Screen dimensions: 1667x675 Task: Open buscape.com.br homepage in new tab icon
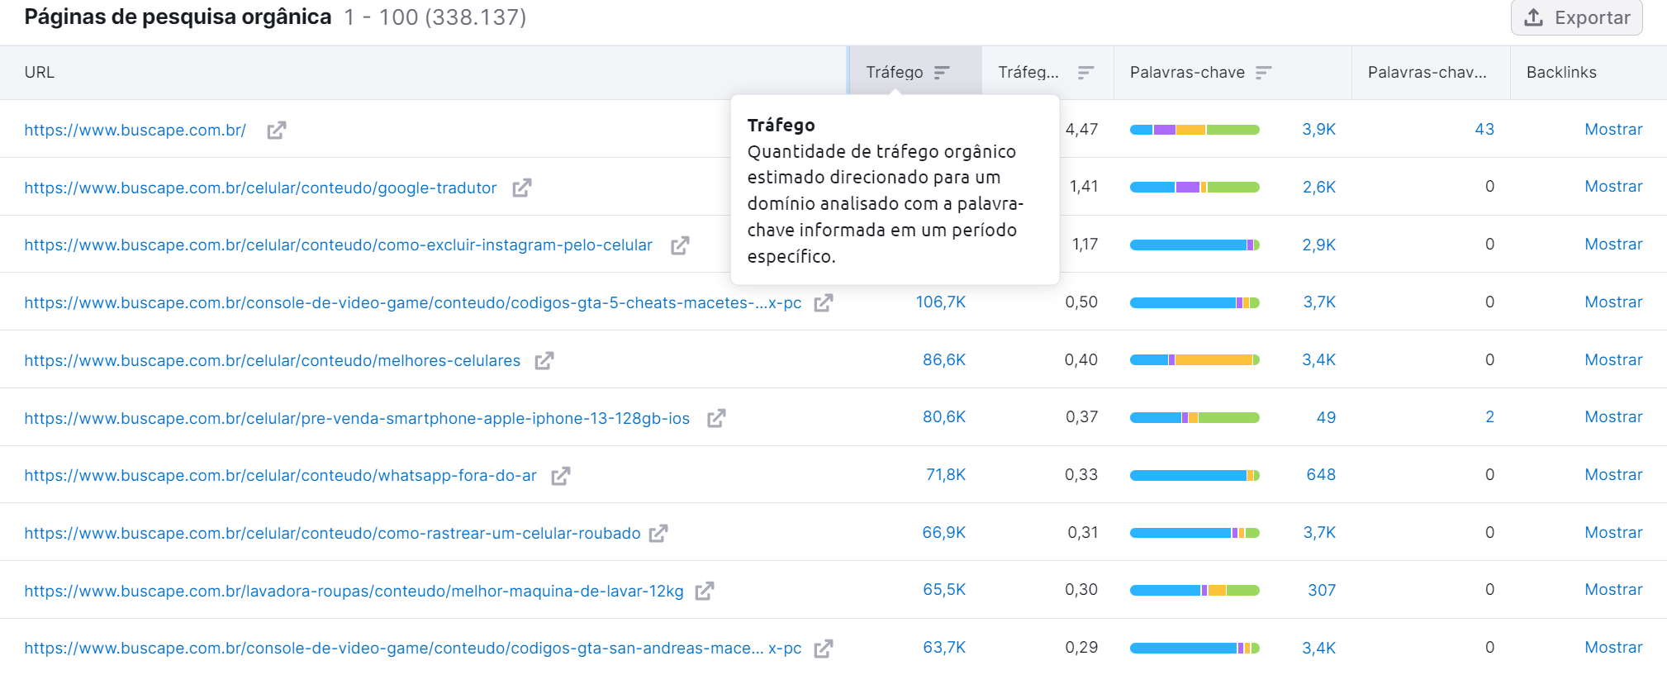click(277, 130)
